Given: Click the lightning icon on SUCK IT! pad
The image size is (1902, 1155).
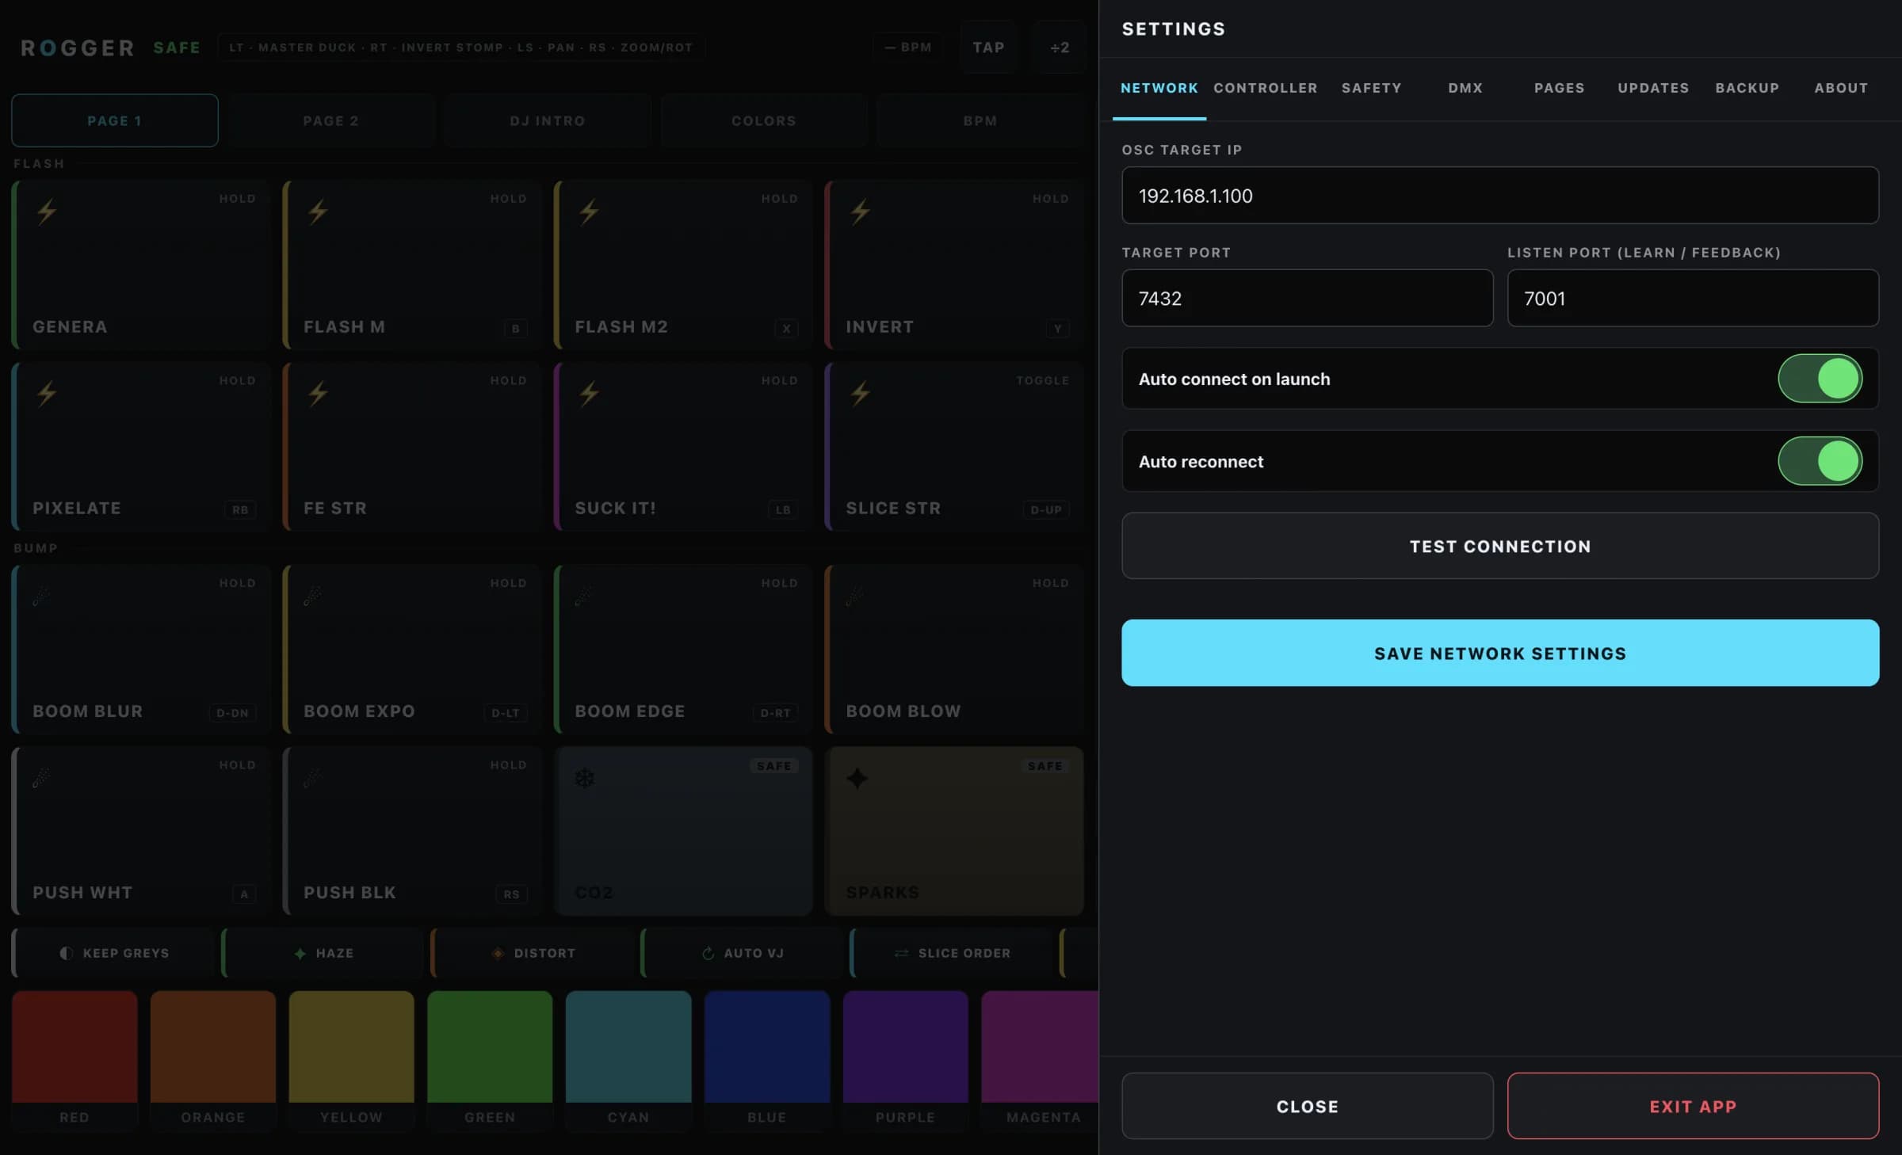Looking at the screenshot, I should point(589,393).
